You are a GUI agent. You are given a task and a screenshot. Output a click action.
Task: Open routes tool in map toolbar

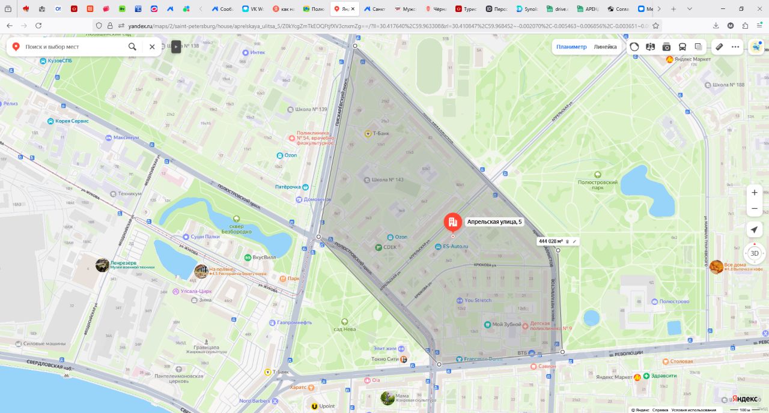[650, 47]
